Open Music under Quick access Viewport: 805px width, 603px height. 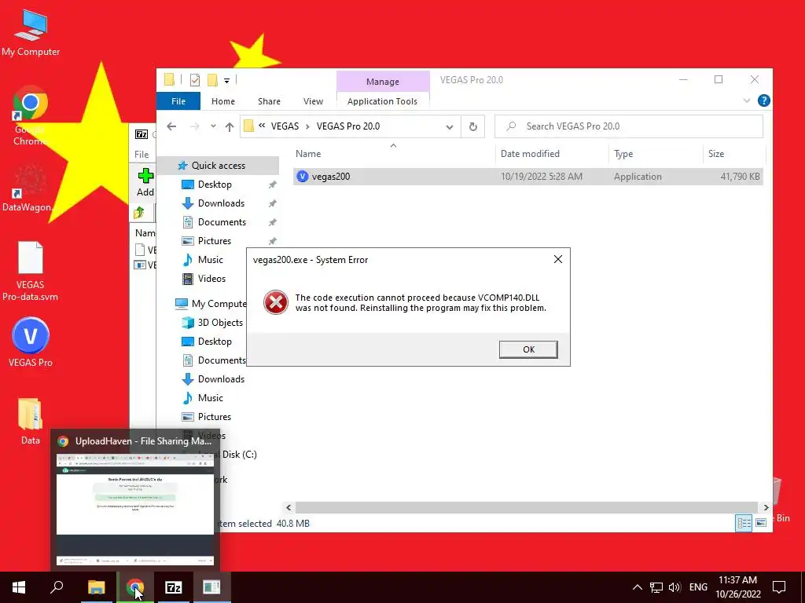tap(210, 259)
